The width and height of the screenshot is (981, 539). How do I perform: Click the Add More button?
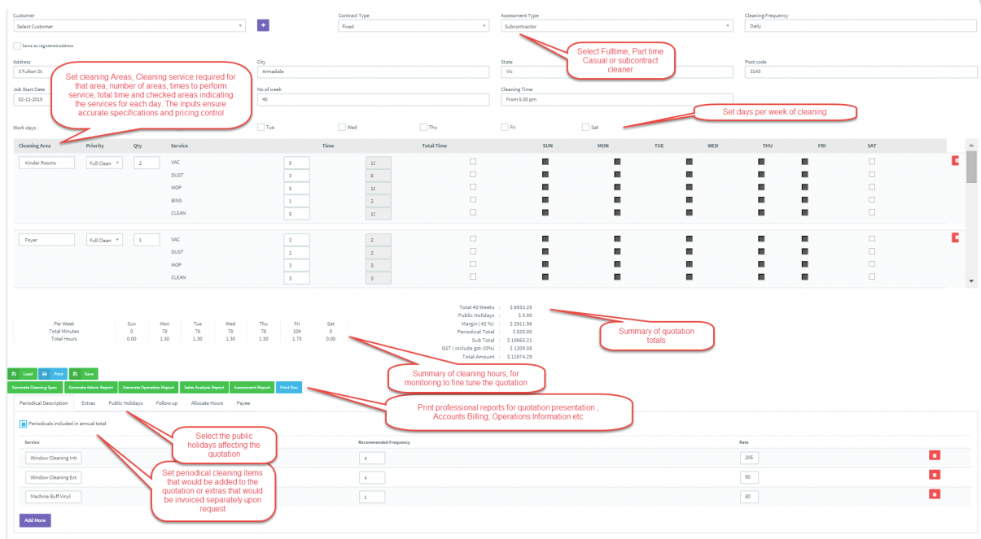coord(34,519)
